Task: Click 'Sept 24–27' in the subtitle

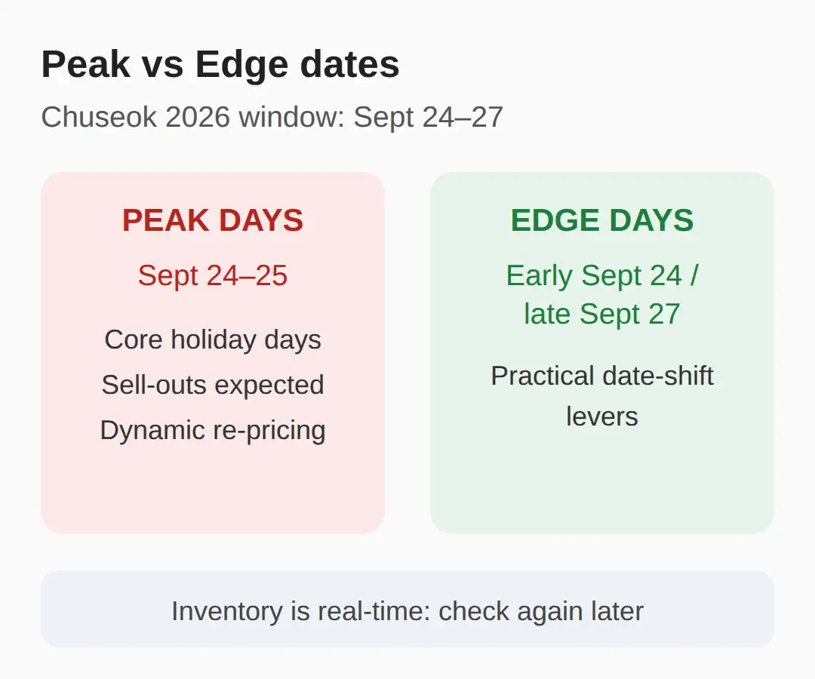Action: (x=429, y=117)
